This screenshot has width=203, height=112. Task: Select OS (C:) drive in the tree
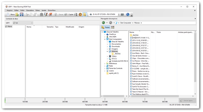(x=114, y=59)
